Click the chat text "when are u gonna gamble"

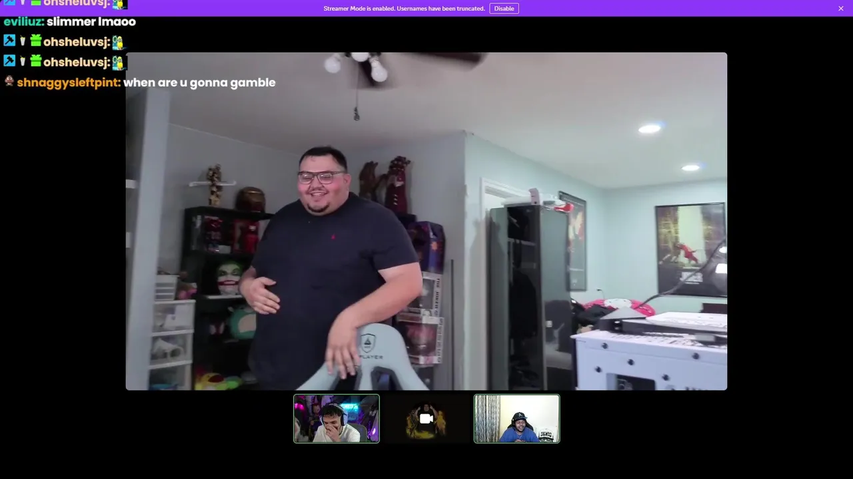pos(199,82)
